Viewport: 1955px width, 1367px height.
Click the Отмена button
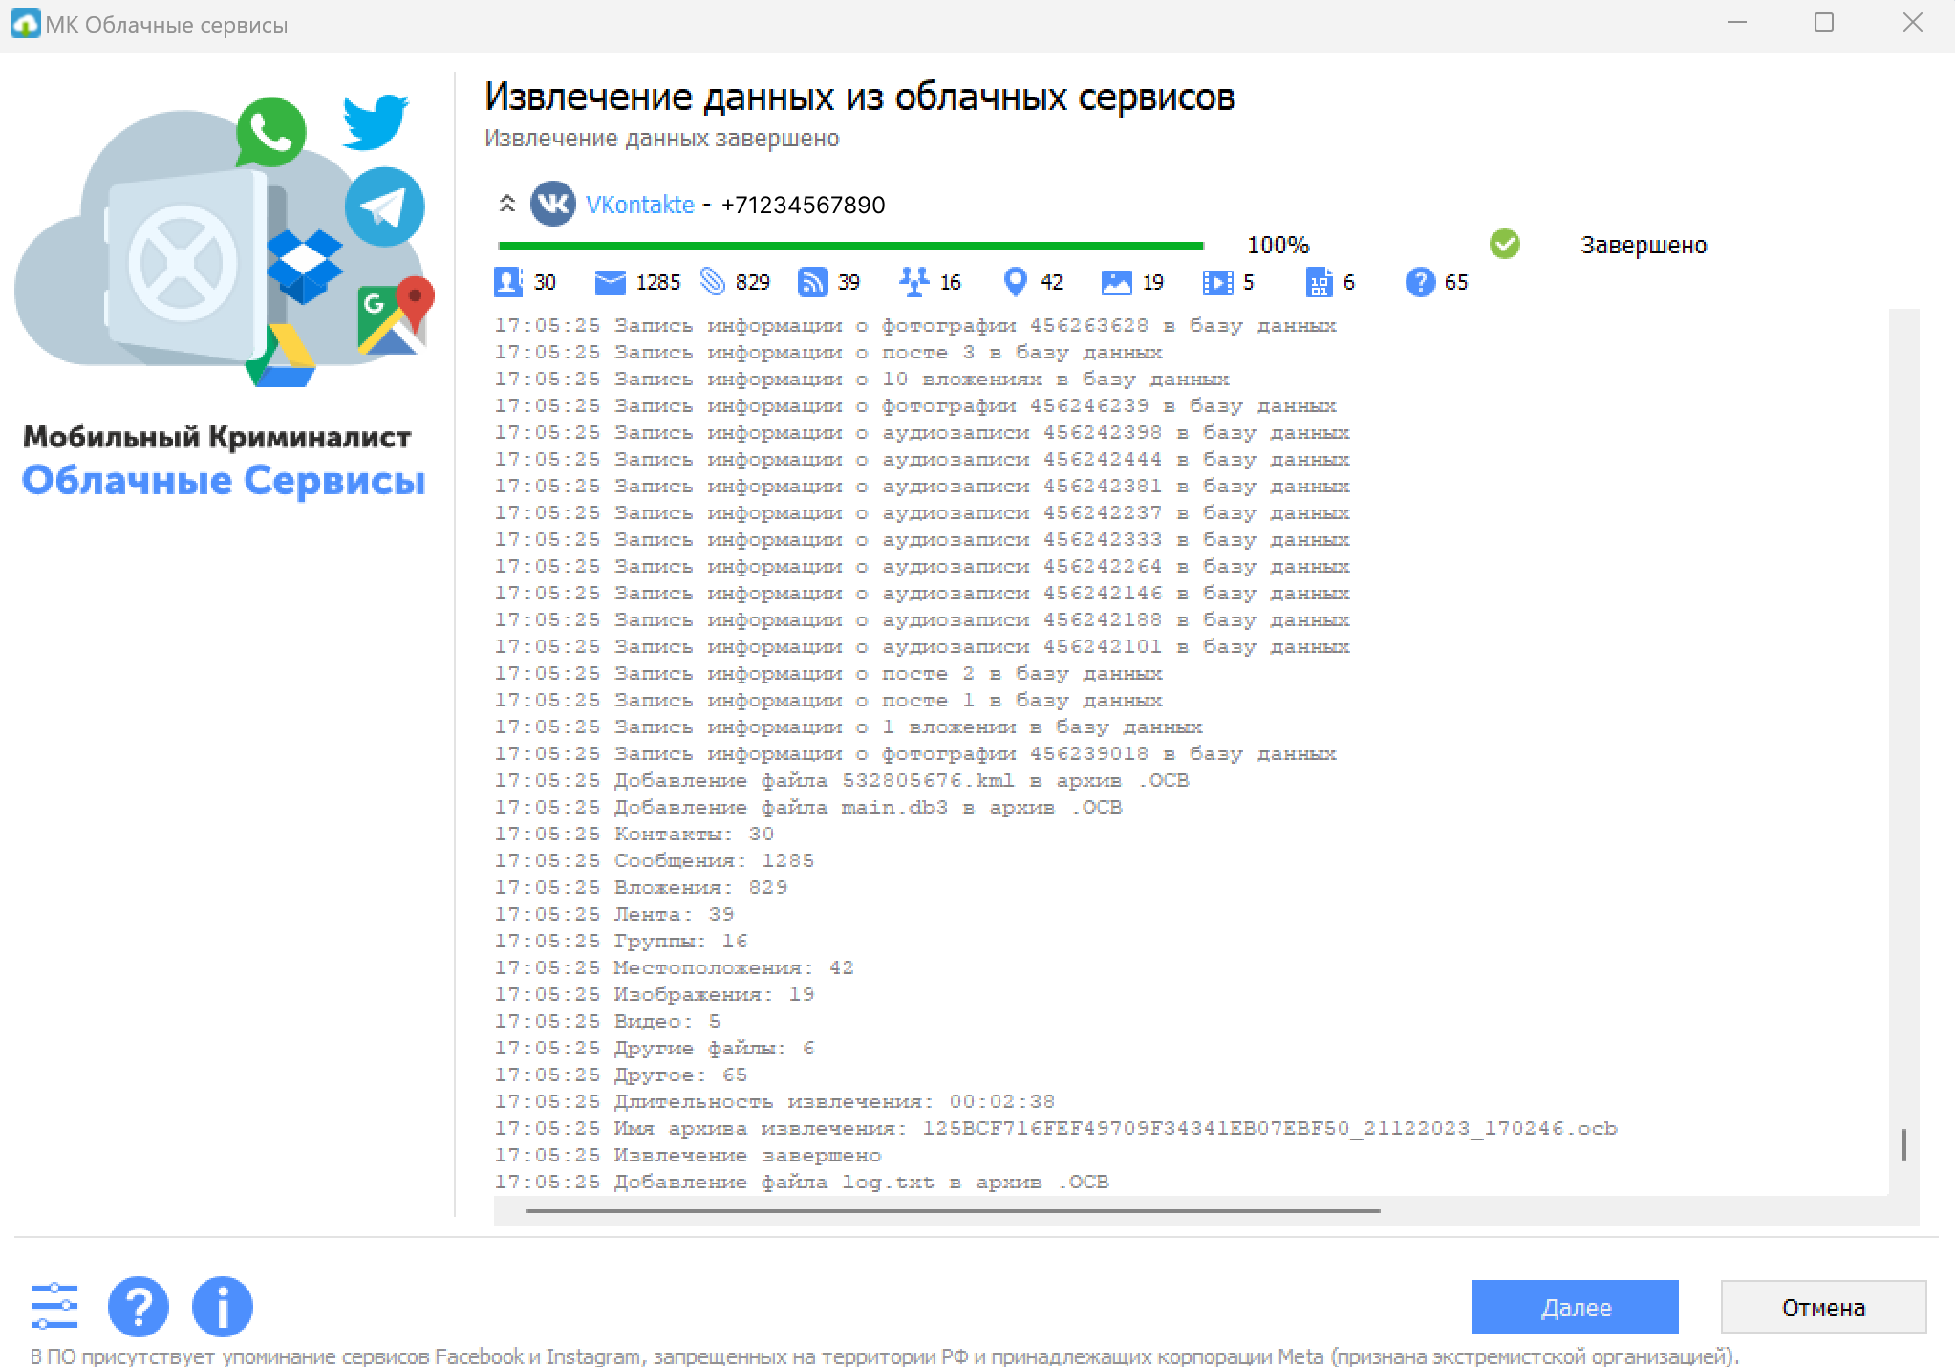pyautogui.click(x=1823, y=1307)
